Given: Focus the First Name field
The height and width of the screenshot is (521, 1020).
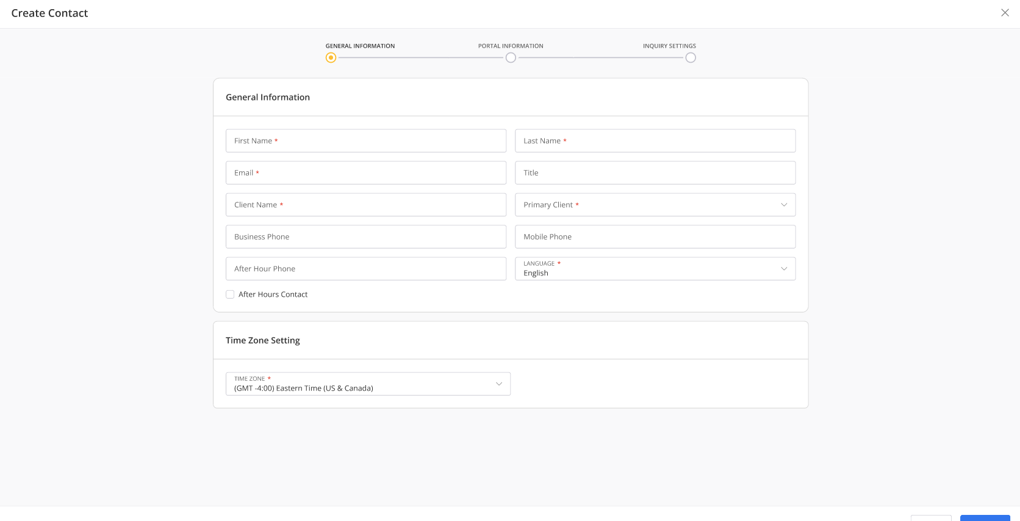Looking at the screenshot, I should [366, 141].
